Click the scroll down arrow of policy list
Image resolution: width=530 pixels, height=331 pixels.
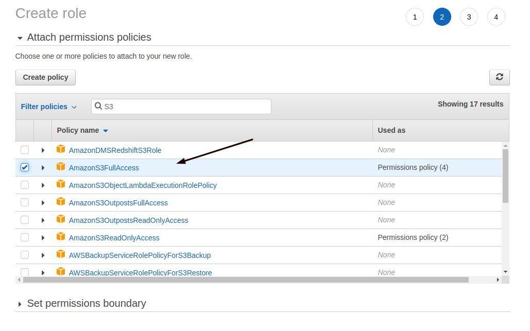505,272
